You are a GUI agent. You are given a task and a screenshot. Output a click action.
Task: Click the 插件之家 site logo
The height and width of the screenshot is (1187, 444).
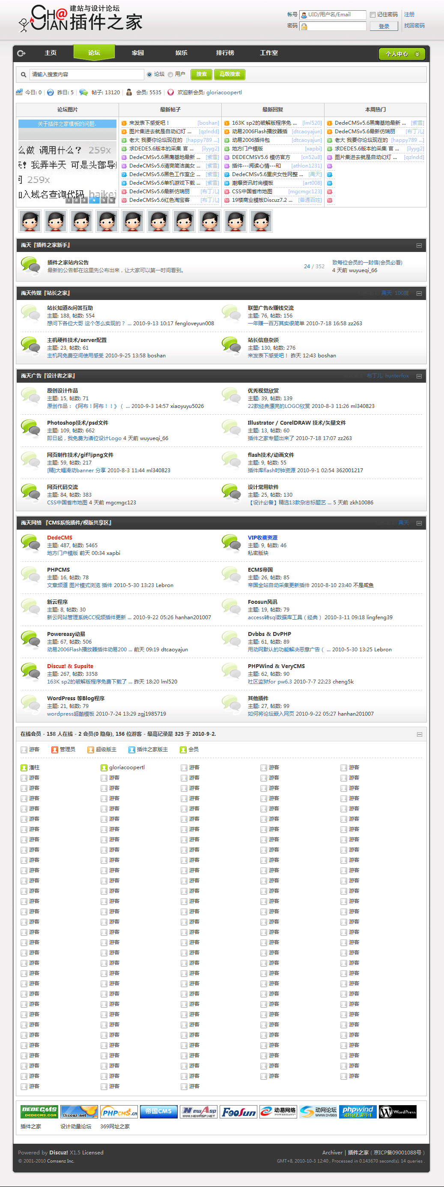(x=80, y=18)
